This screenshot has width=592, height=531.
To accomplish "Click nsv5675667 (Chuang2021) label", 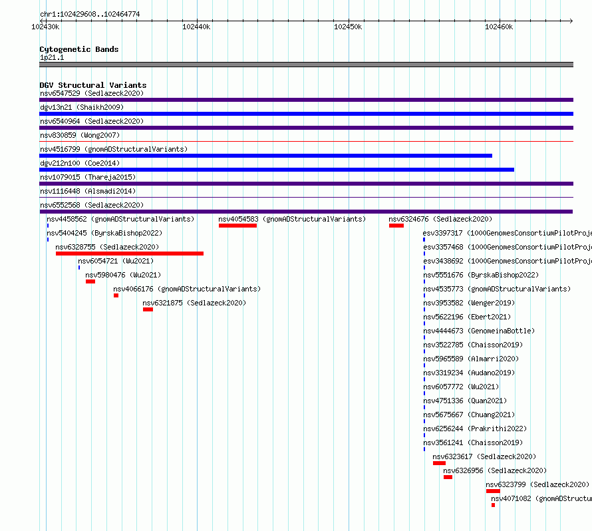I will pos(469,415).
